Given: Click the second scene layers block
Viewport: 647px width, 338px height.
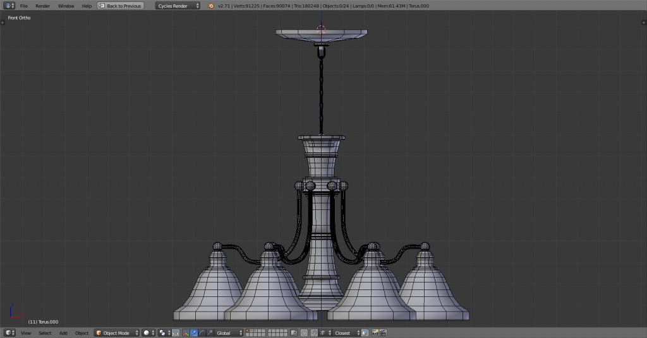Looking at the screenshot, I should point(278,333).
